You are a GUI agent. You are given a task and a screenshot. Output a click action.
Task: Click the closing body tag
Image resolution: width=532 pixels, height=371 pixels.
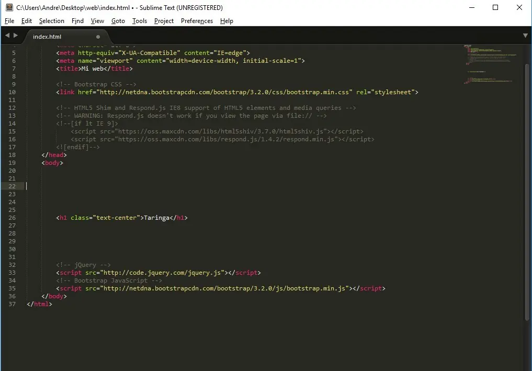54,296
